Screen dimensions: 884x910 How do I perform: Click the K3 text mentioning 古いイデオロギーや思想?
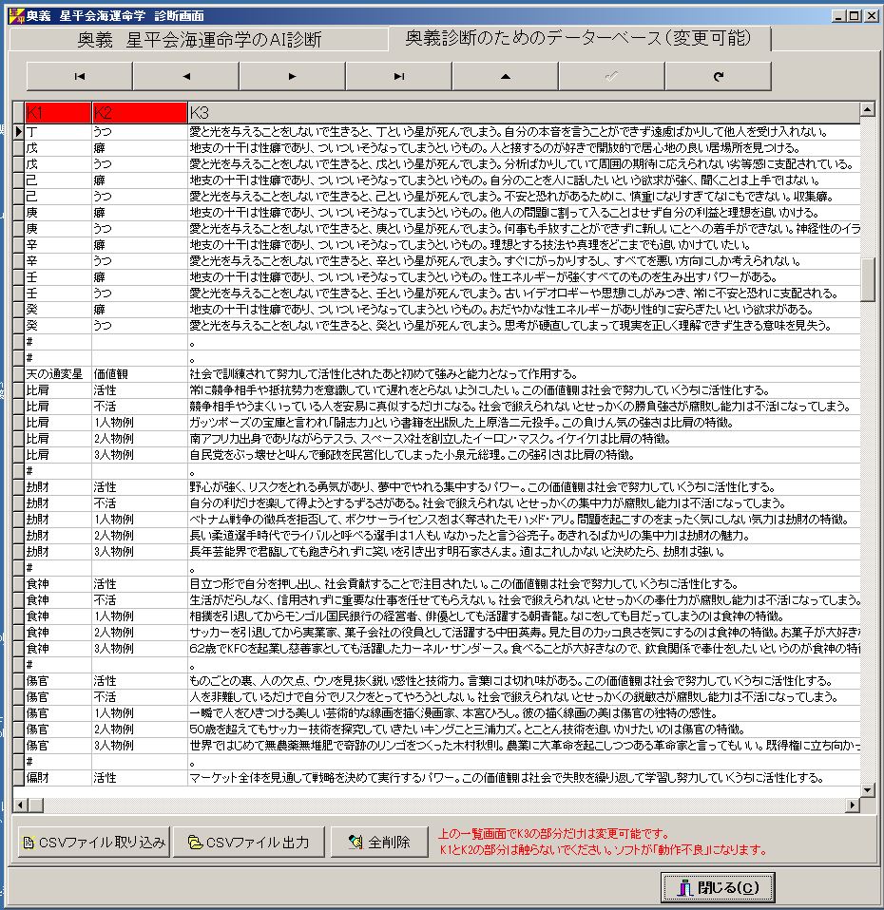pyautogui.click(x=513, y=294)
